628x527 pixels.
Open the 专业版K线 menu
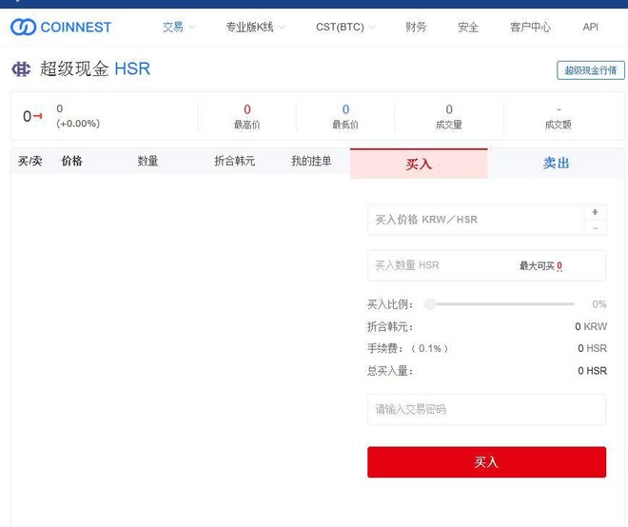(x=250, y=27)
